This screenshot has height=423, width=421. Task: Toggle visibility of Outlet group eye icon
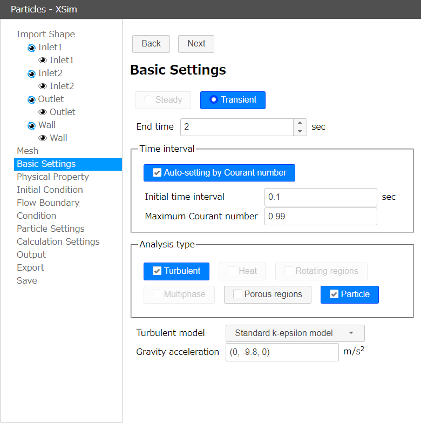point(31,99)
